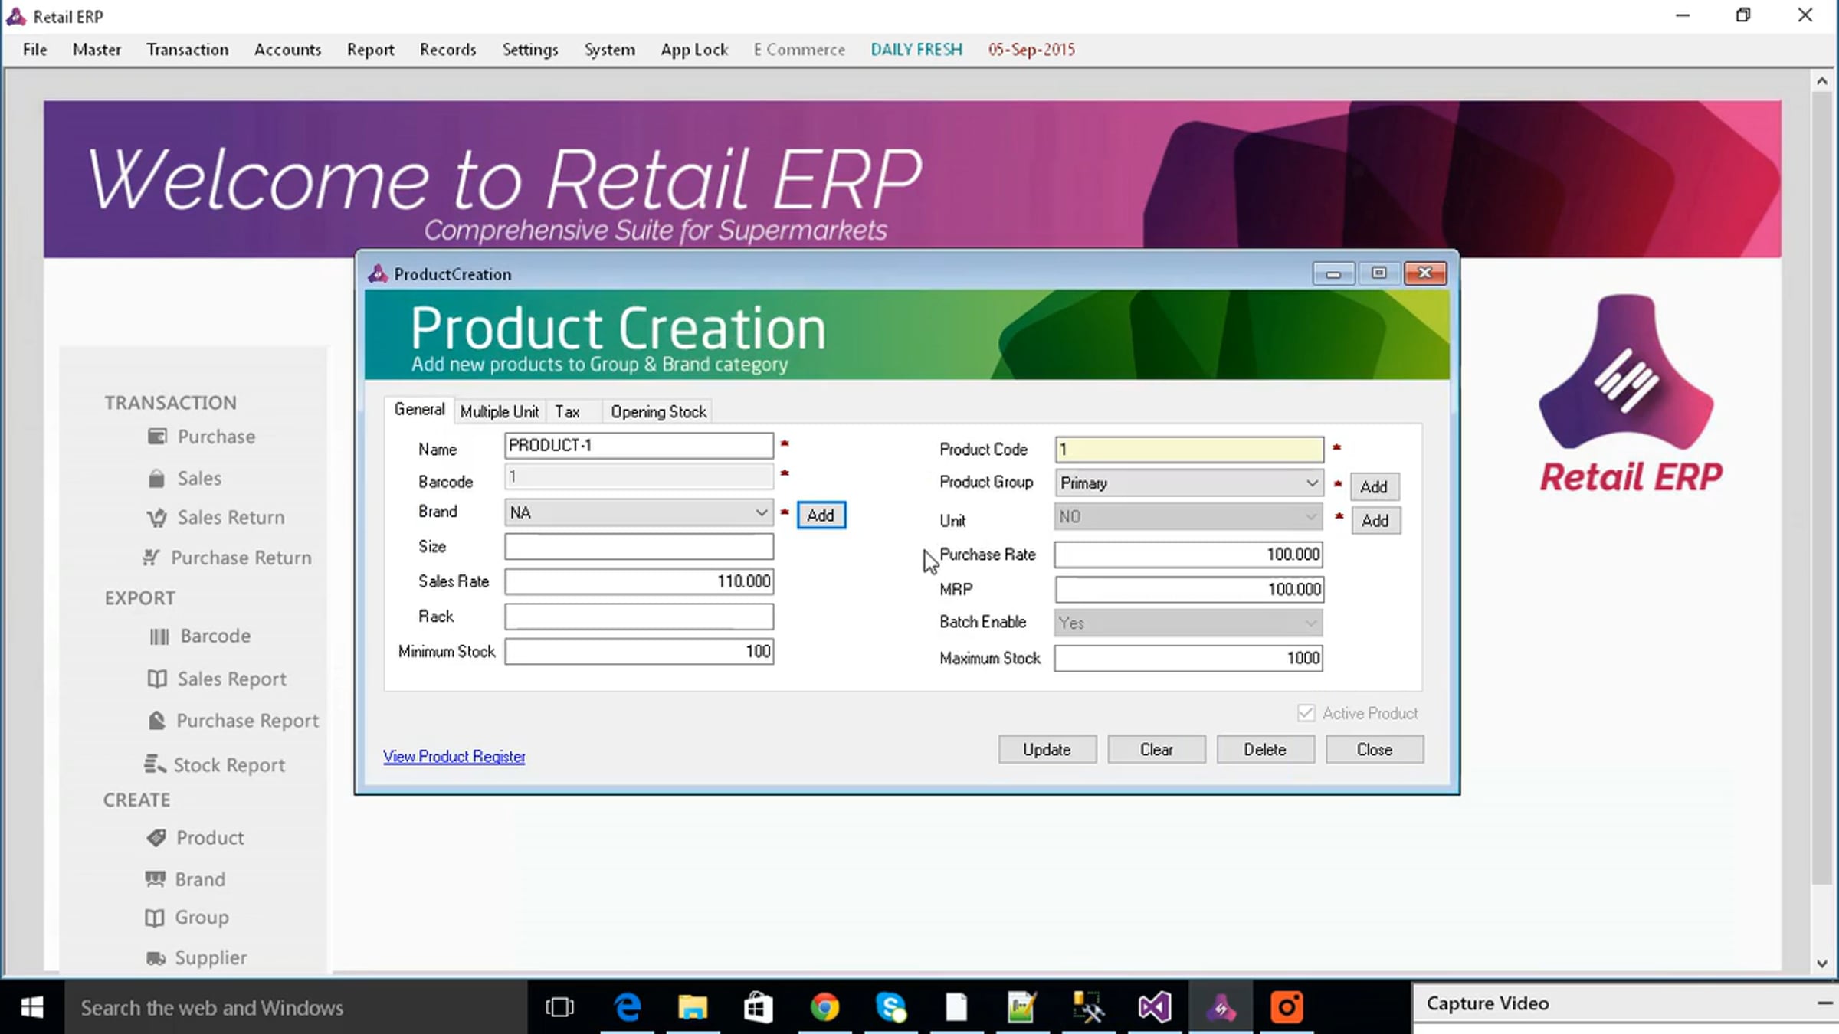Toggle the Active Product checkbox
The image size is (1839, 1034).
pyautogui.click(x=1306, y=713)
